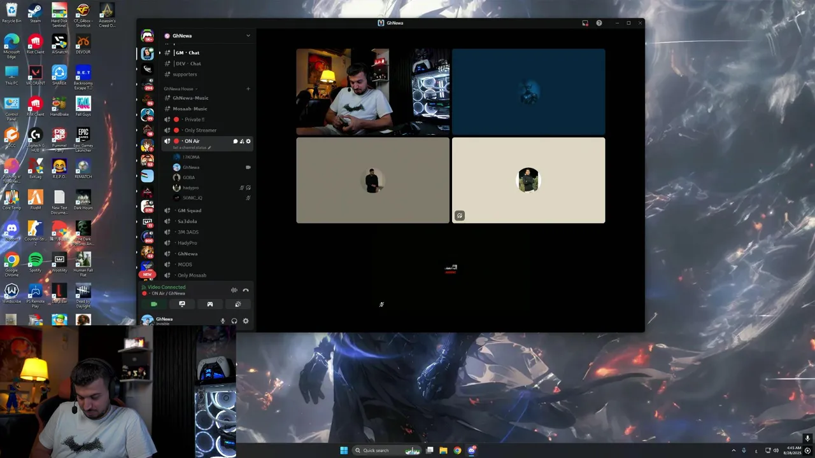Open GhNewa-Music channel
The image size is (815, 458).
pyautogui.click(x=207, y=98)
